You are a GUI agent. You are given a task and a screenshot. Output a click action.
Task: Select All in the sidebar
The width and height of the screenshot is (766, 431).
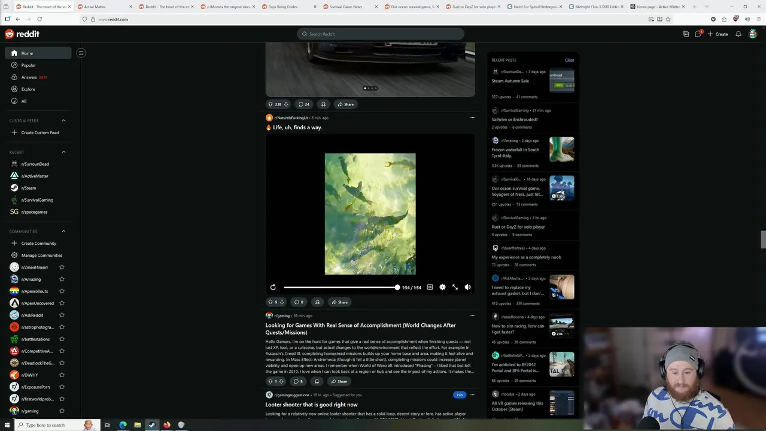[x=38, y=101]
